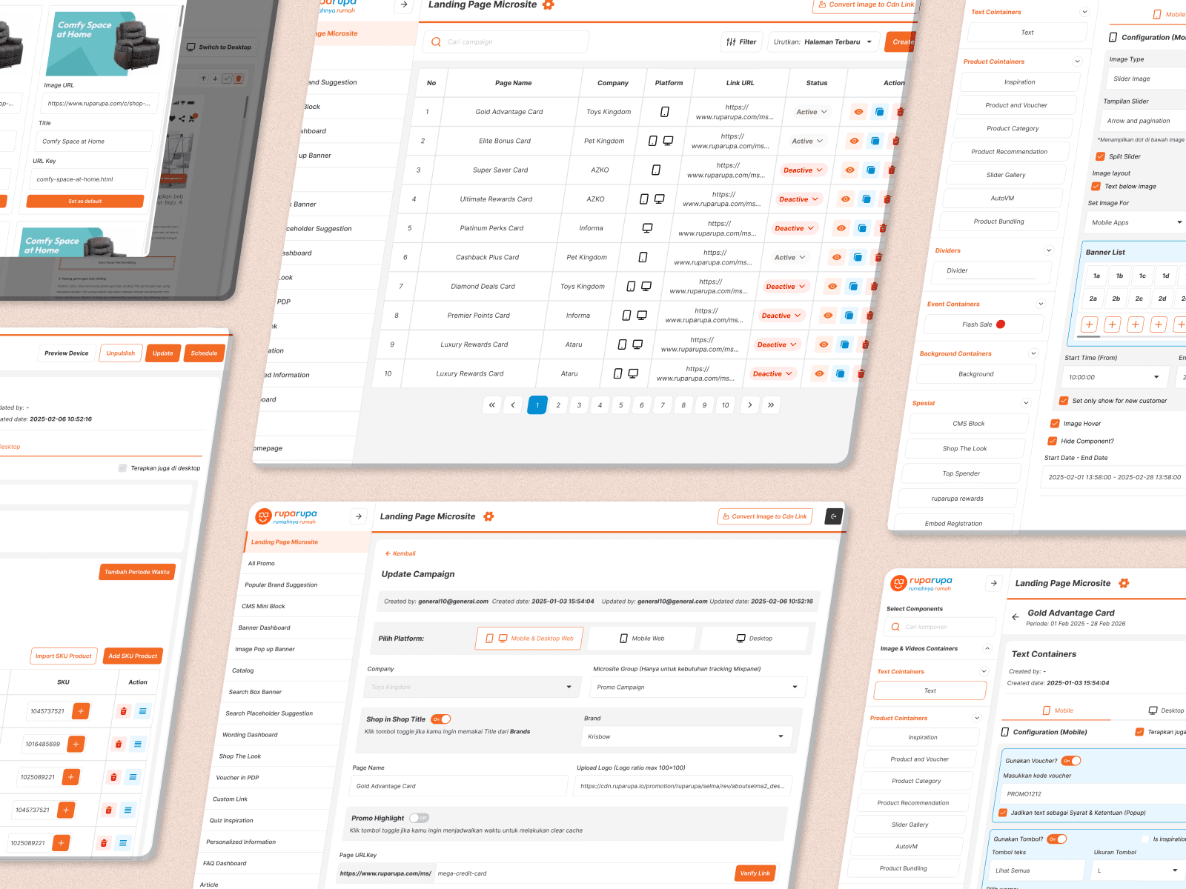
Task: Click the orange plus next to SKU 1045737521 first row
Action: coord(81,711)
